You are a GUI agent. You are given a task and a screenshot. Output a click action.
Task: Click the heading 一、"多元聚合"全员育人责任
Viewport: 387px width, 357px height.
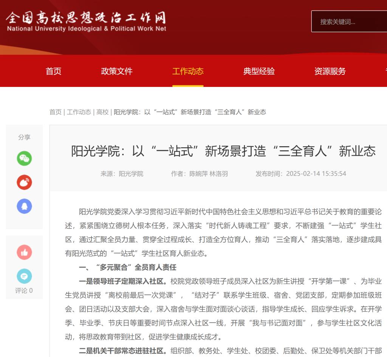128,267
